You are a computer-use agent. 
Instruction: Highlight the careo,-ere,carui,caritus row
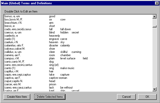click(x=19, y=88)
